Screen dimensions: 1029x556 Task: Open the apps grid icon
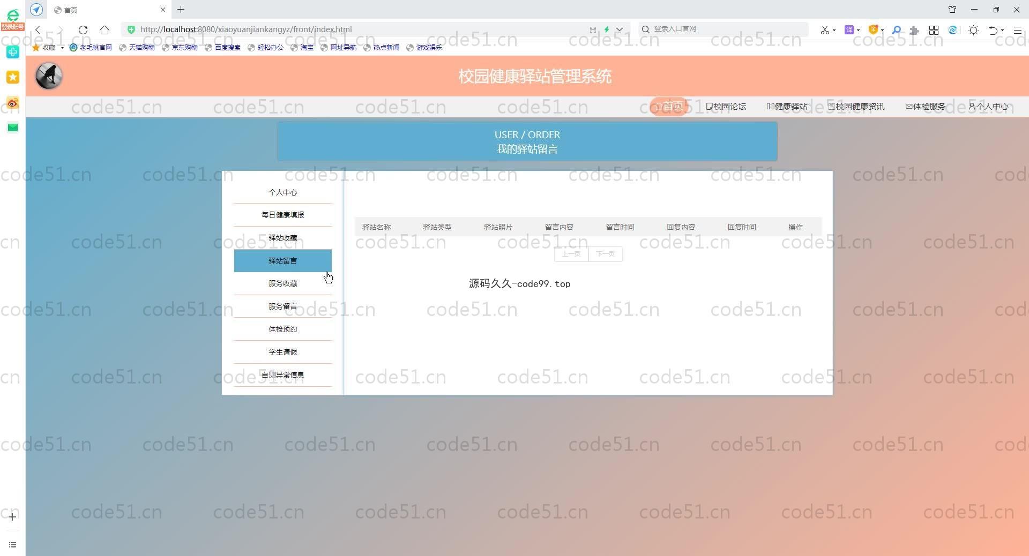click(x=934, y=30)
